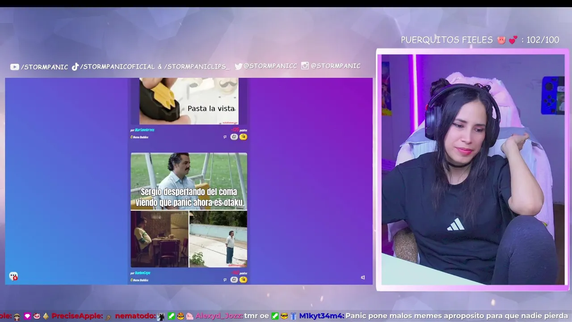Click the YouTube logo beside /STORMPANIC
This screenshot has width=572, height=322.
pyautogui.click(x=15, y=67)
